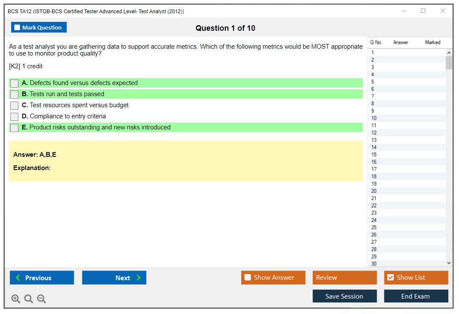Enable the Show Answer checkbox
The height and width of the screenshot is (314, 459).
point(248,278)
